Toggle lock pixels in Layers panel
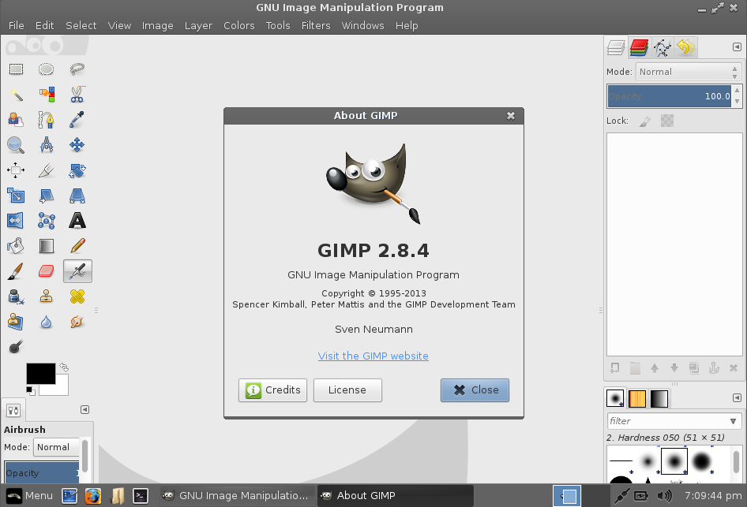The width and height of the screenshot is (747, 507). (645, 121)
